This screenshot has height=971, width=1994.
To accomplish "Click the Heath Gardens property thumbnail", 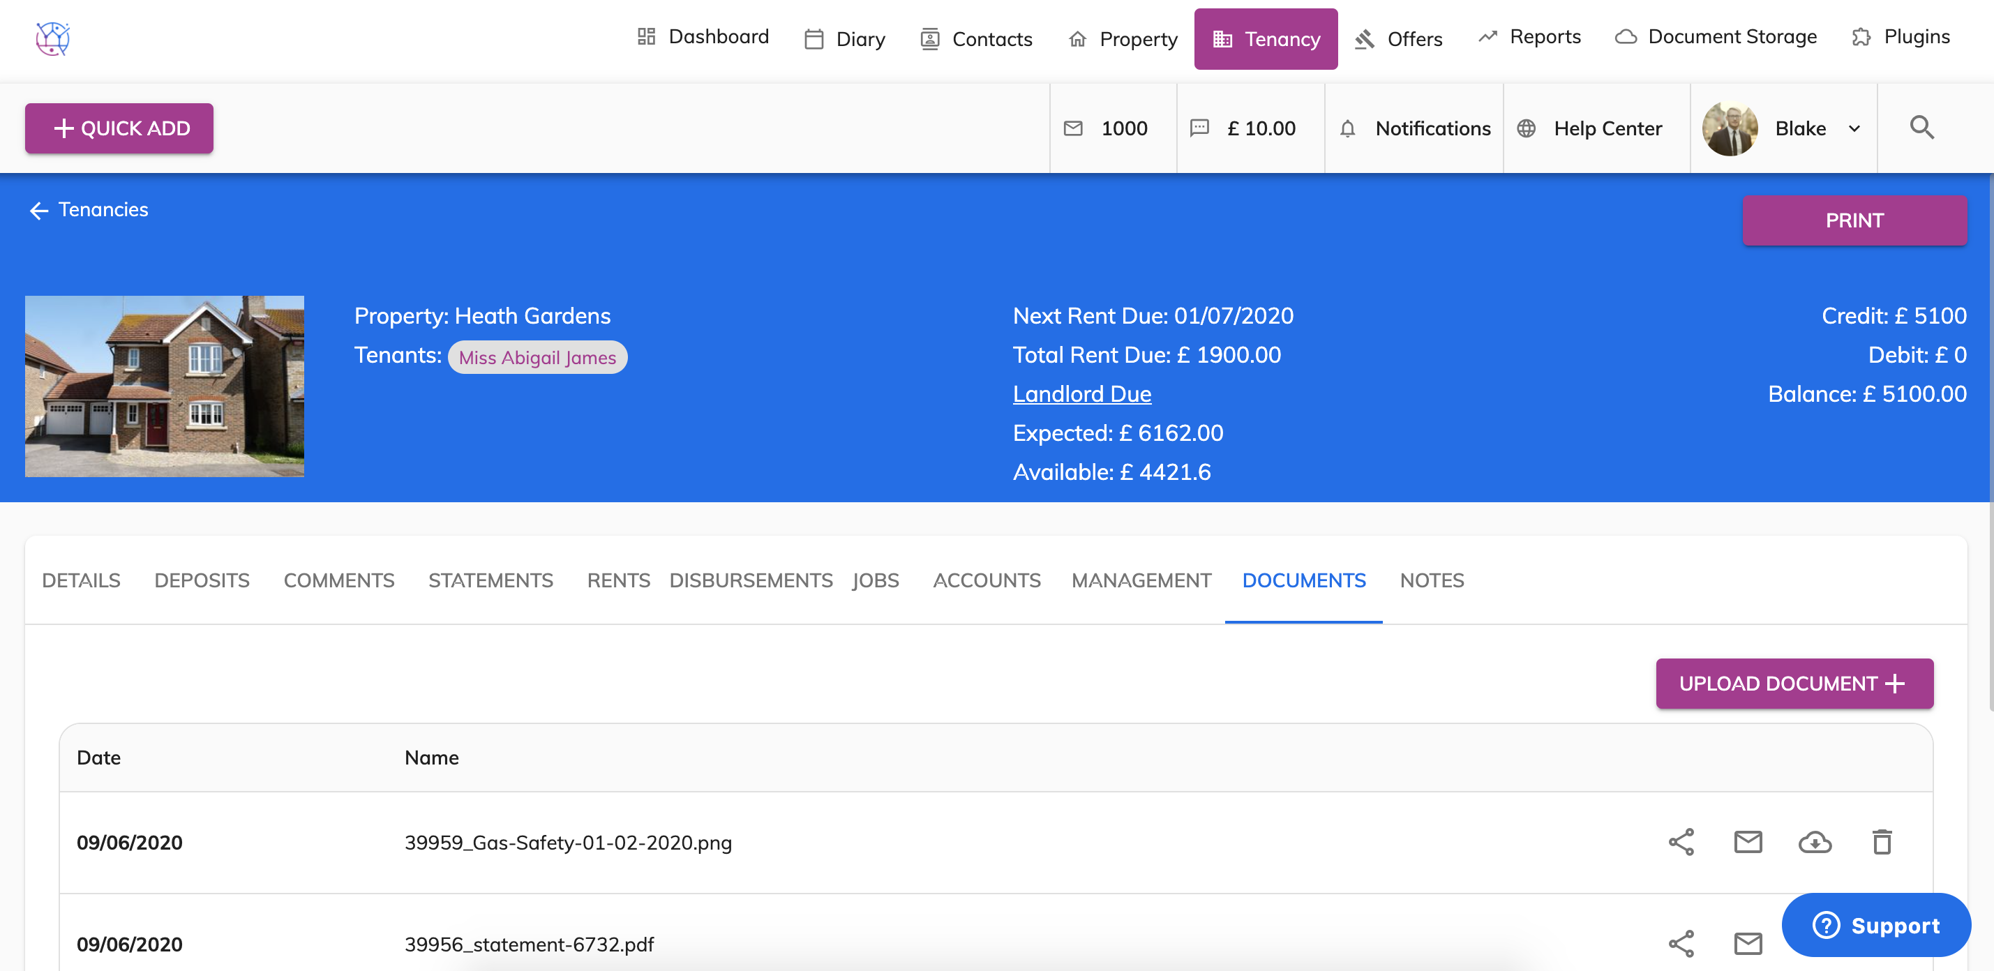I will [x=164, y=386].
